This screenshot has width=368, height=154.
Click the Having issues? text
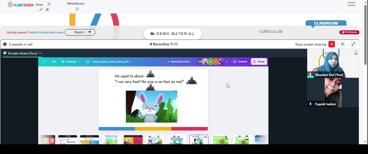17,32
